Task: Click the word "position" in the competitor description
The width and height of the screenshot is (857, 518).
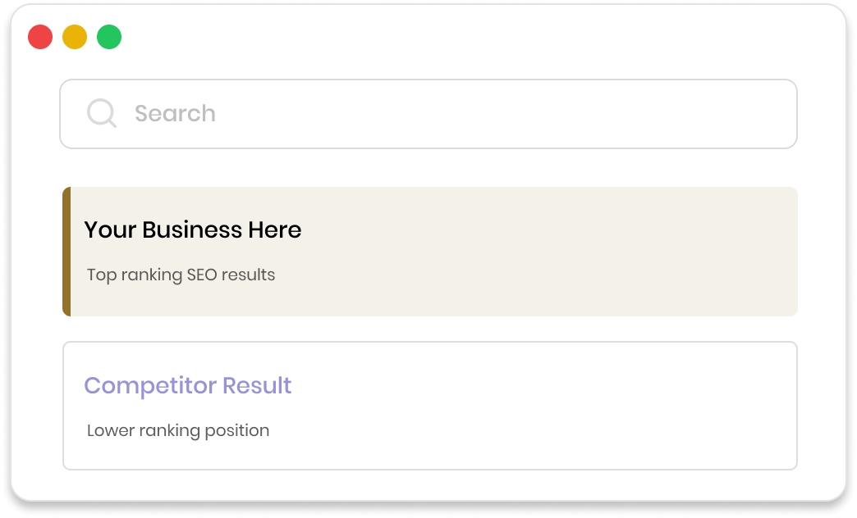Action: click(238, 430)
